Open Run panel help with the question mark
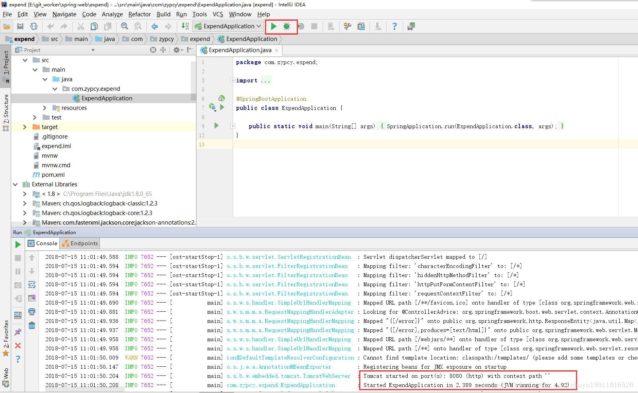The width and height of the screenshot is (638, 393). tap(18, 359)
